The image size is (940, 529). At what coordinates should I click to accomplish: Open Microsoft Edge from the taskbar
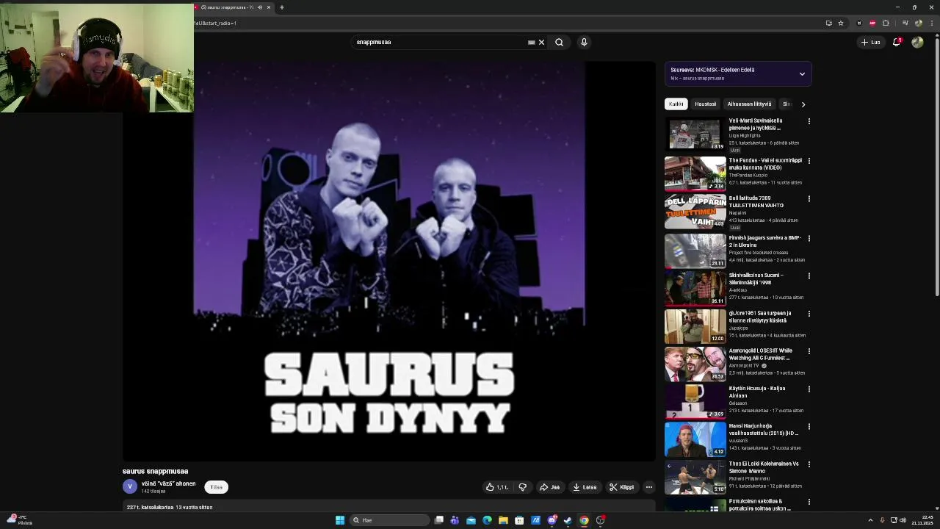point(487,520)
